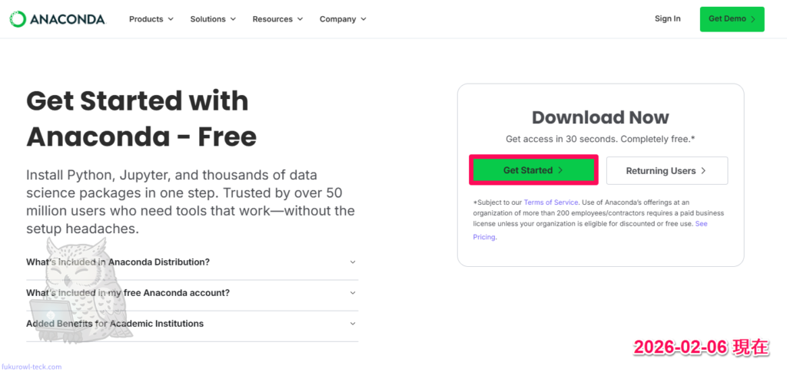Open the Products navigation menu

pyautogui.click(x=151, y=18)
